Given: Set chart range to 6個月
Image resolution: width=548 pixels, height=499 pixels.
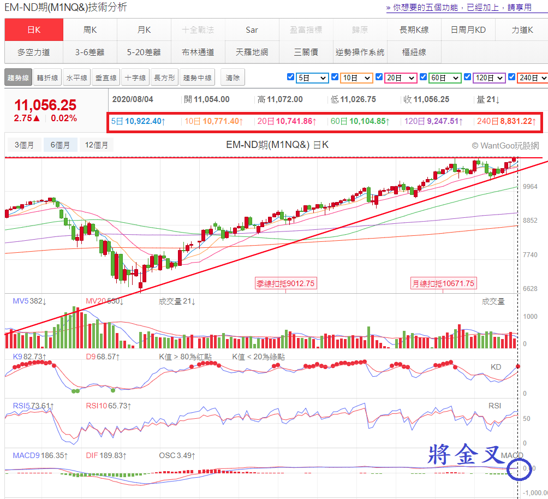Looking at the screenshot, I should point(60,145).
